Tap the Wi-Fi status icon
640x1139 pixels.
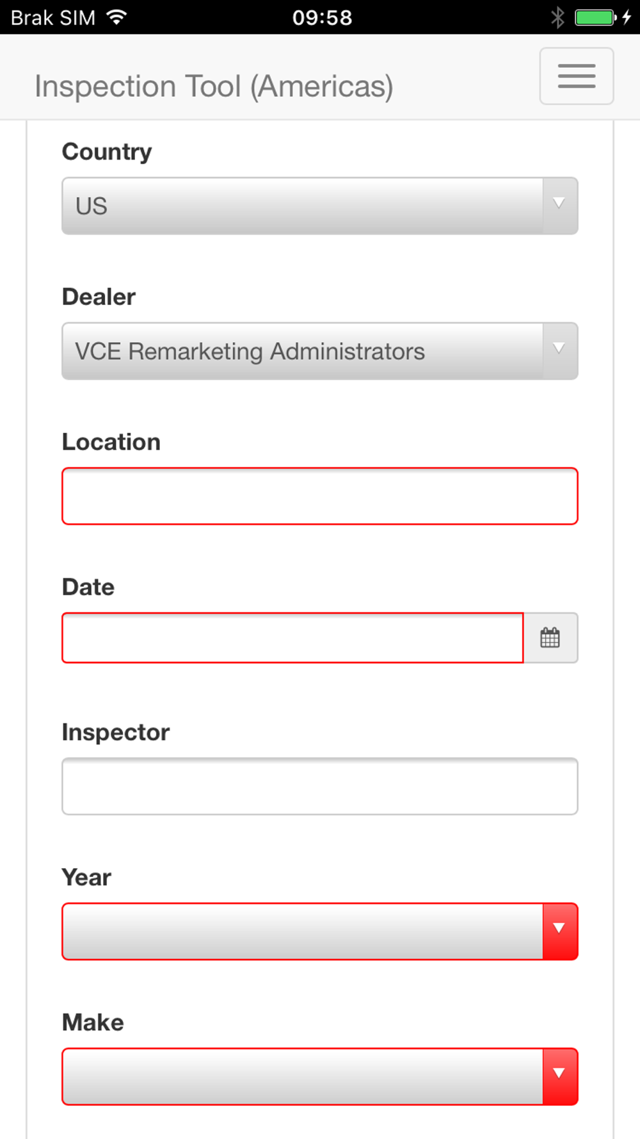116,17
